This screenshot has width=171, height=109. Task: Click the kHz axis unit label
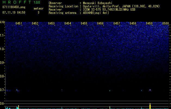pyautogui.click(x=2, y=22)
